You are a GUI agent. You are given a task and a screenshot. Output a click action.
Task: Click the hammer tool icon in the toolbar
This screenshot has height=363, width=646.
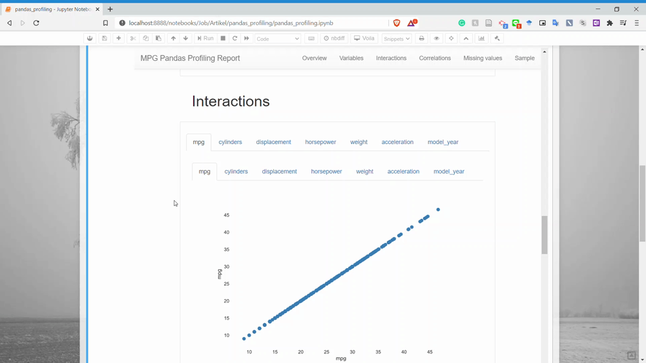coord(497,38)
